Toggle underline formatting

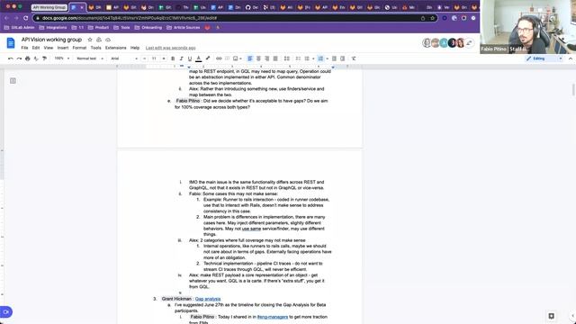[x=190, y=58]
